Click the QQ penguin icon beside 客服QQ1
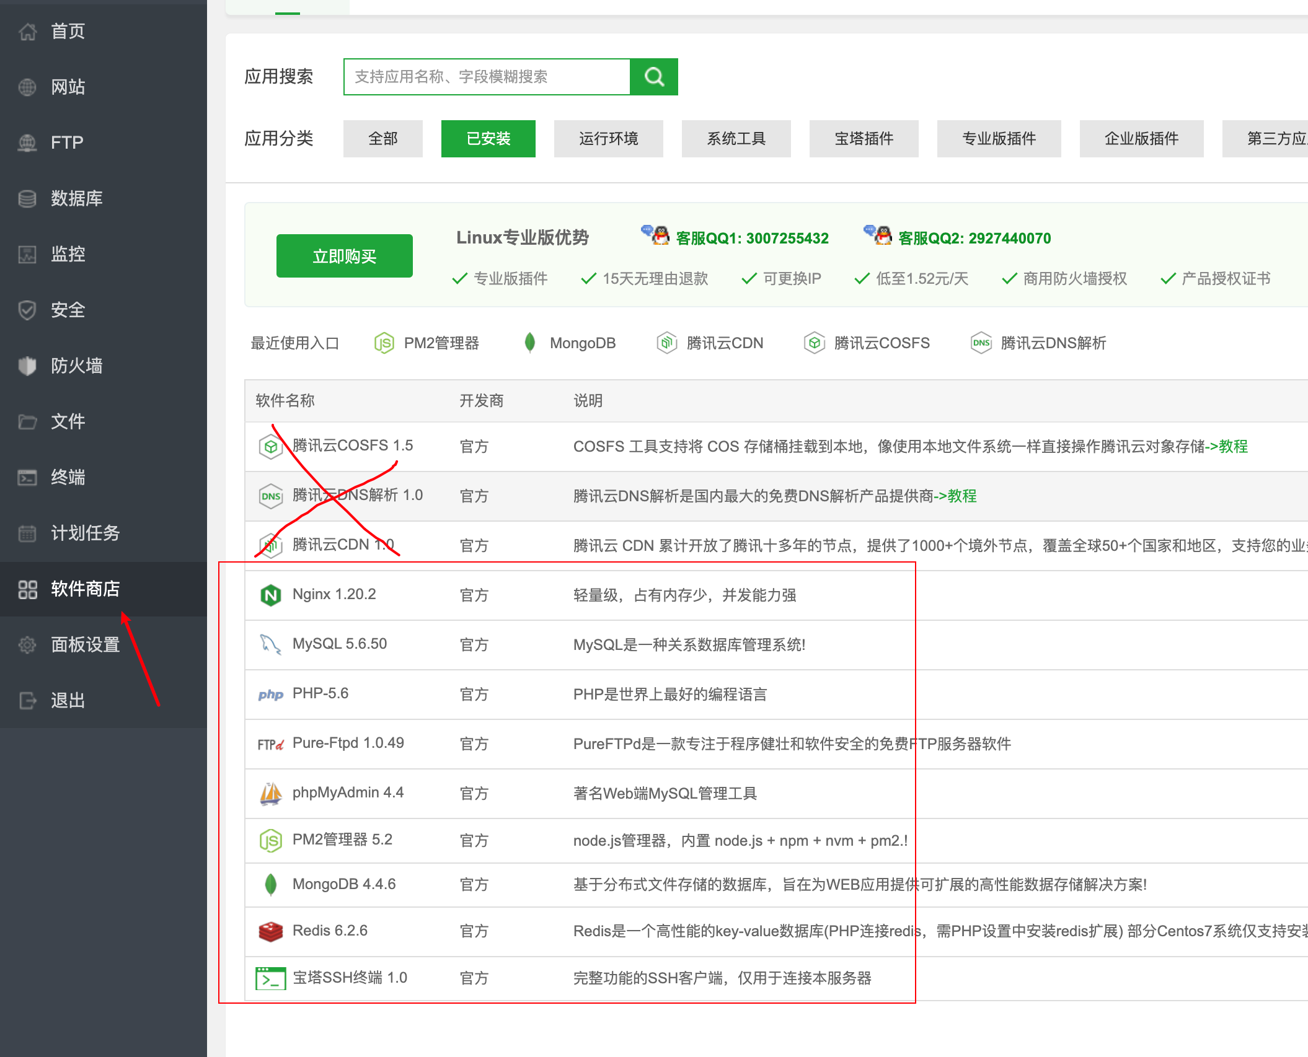This screenshot has height=1057, width=1308. tap(656, 235)
